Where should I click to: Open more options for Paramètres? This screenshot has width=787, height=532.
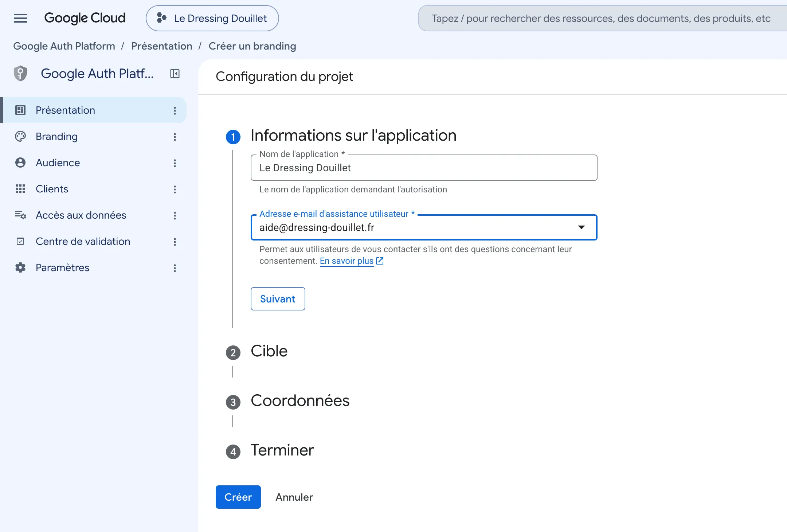point(175,268)
